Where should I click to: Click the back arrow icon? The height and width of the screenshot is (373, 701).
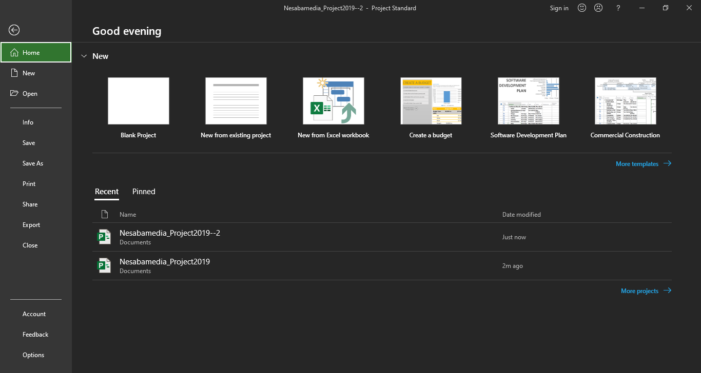(x=14, y=30)
